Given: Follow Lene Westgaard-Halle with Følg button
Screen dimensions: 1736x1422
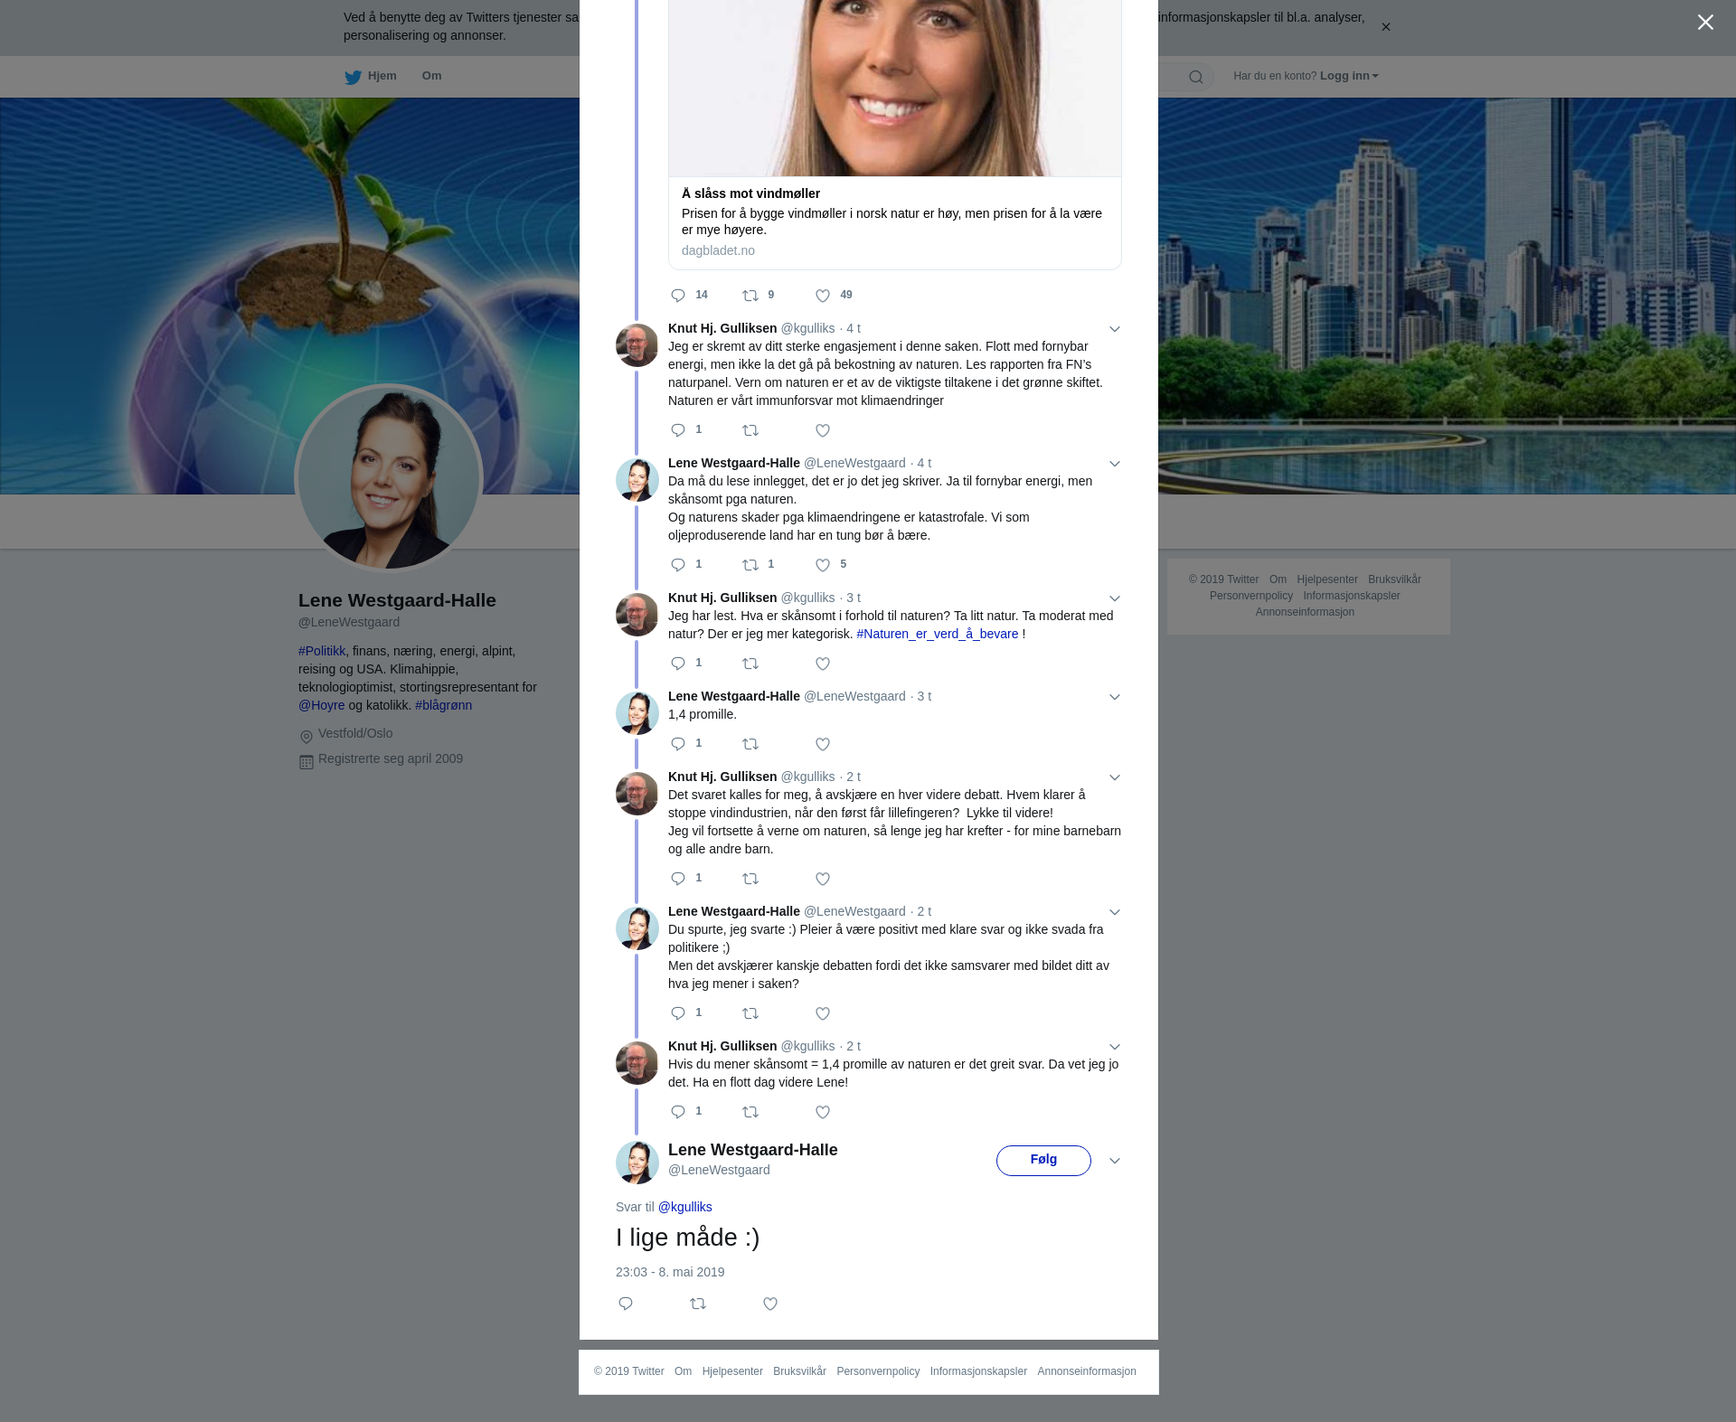Looking at the screenshot, I should tap(1043, 1161).
